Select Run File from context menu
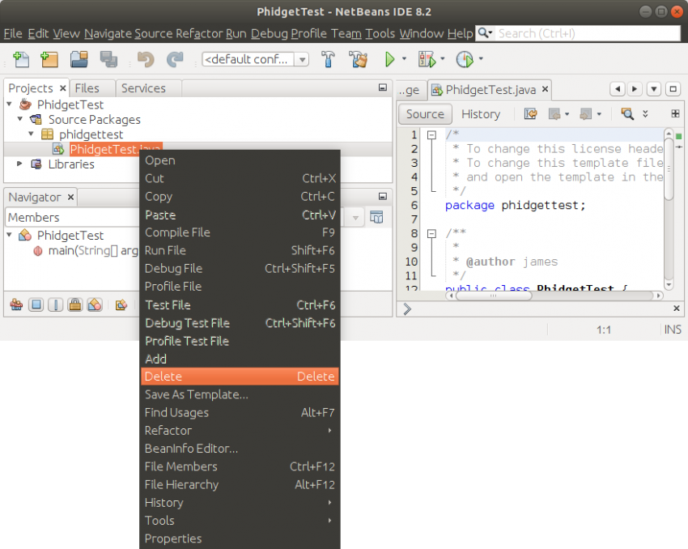 pyautogui.click(x=240, y=250)
